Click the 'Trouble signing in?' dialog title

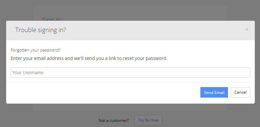point(40,30)
